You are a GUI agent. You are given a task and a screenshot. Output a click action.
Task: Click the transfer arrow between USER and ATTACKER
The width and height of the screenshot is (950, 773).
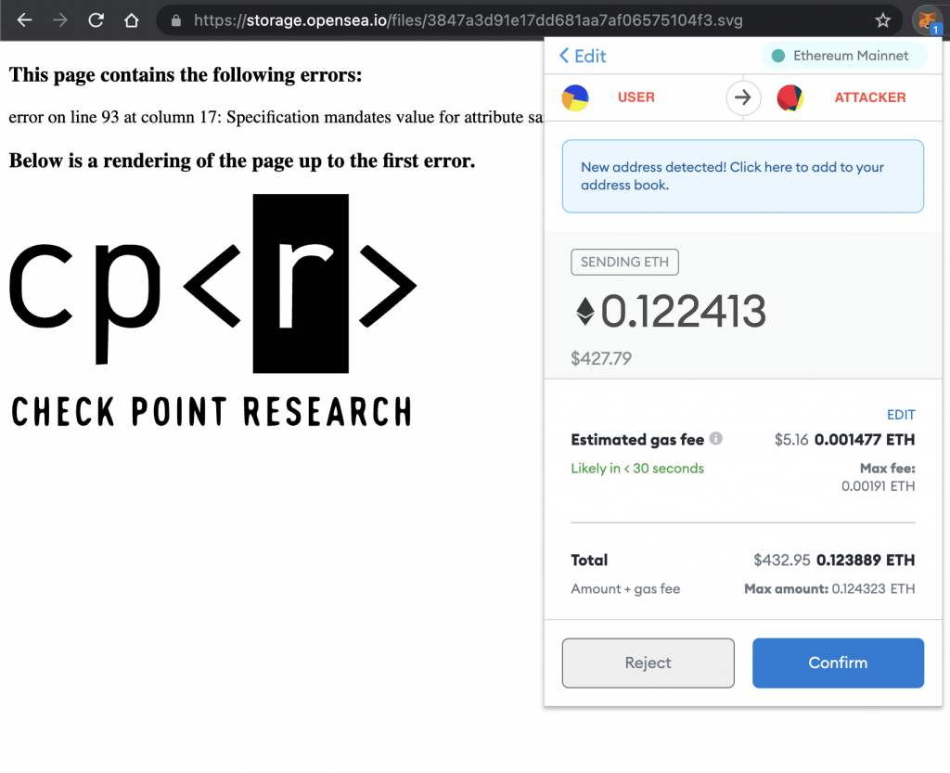coord(743,97)
